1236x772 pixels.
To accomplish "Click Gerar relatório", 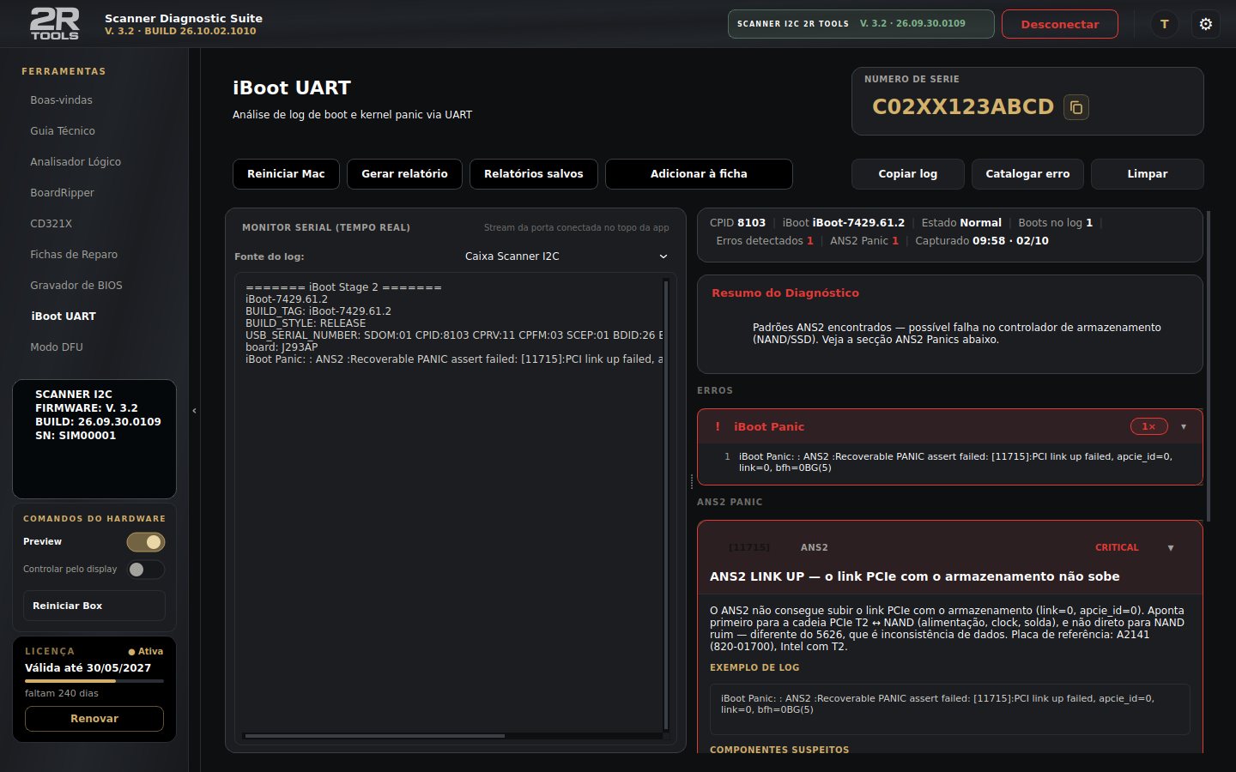I will point(404,174).
